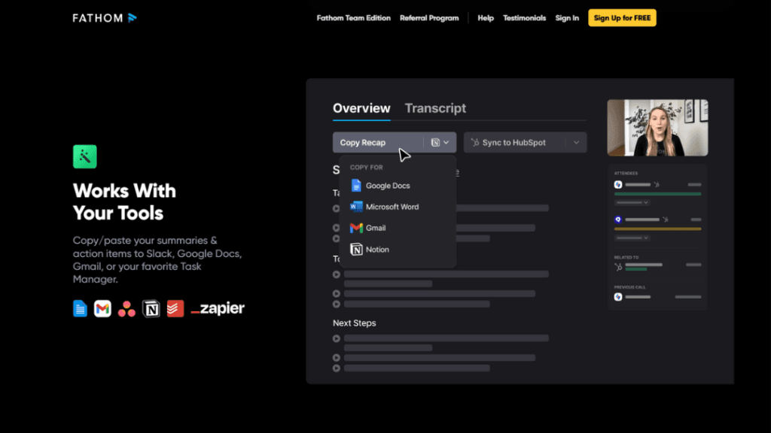Viewport: 771px width, 433px height.
Task: Open the Help link
Action: pos(486,18)
